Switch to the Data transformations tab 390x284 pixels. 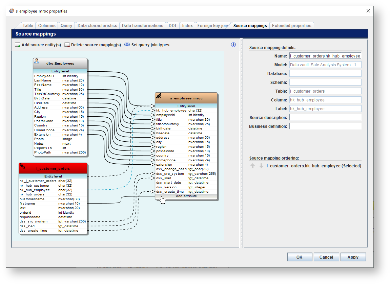(142, 26)
